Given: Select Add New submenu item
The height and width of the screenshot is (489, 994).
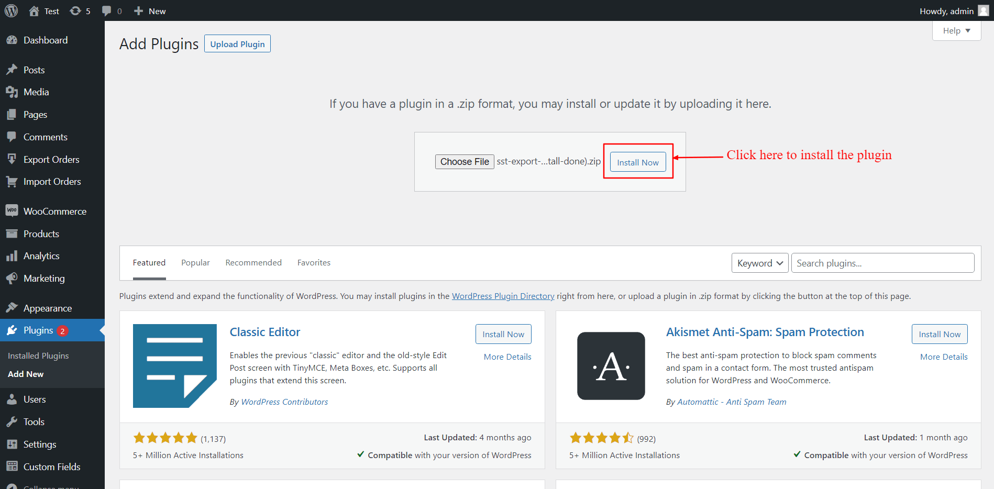Looking at the screenshot, I should (26, 374).
